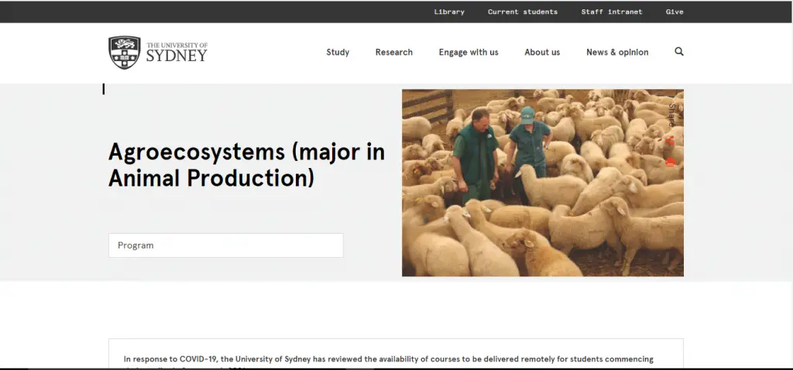Open the News & opinion menu
The image size is (793, 370).
tap(616, 53)
